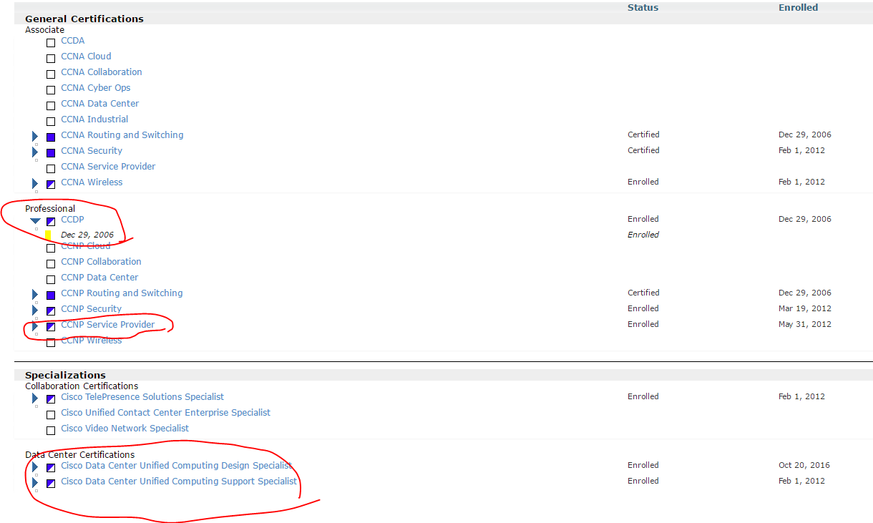The height and width of the screenshot is (523, 873).
Task: Follow the CCNA Routing and Switching link
Action: click(x=122, y=135)
